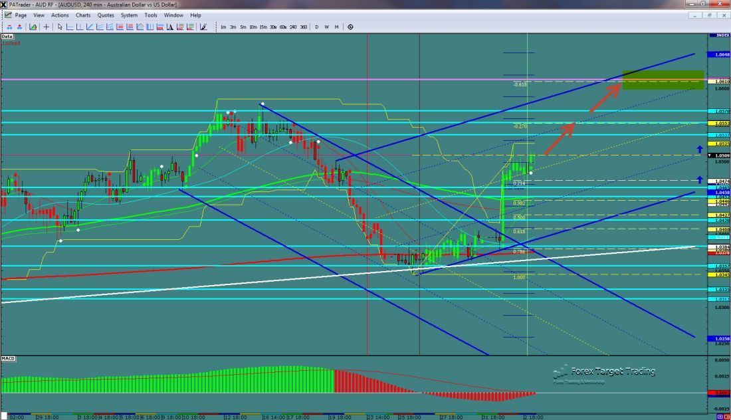Set chart to daily 'D' timeframe

[317, 27]
